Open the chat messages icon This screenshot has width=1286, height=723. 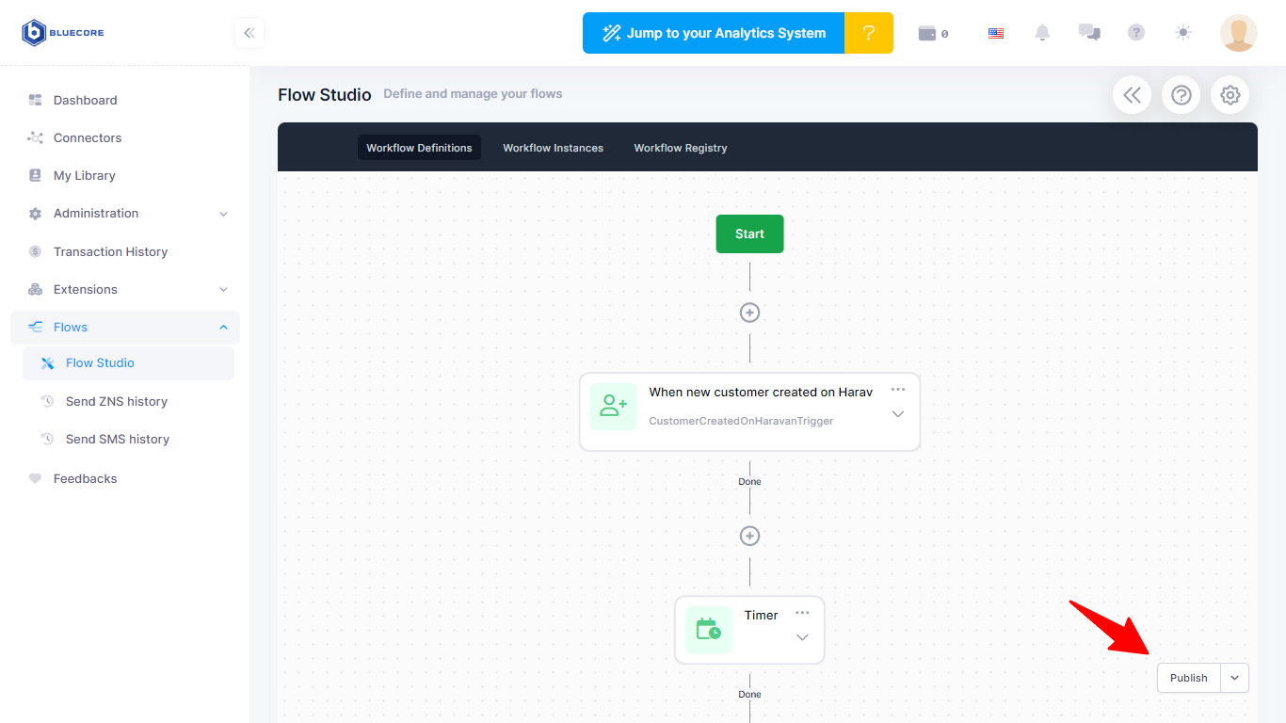1089,33
